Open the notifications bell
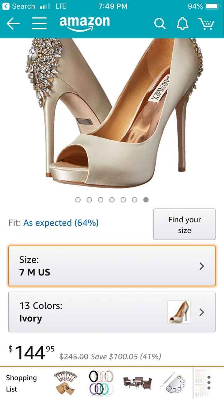This screenshot has height=399, width=224. click(183, 23)
